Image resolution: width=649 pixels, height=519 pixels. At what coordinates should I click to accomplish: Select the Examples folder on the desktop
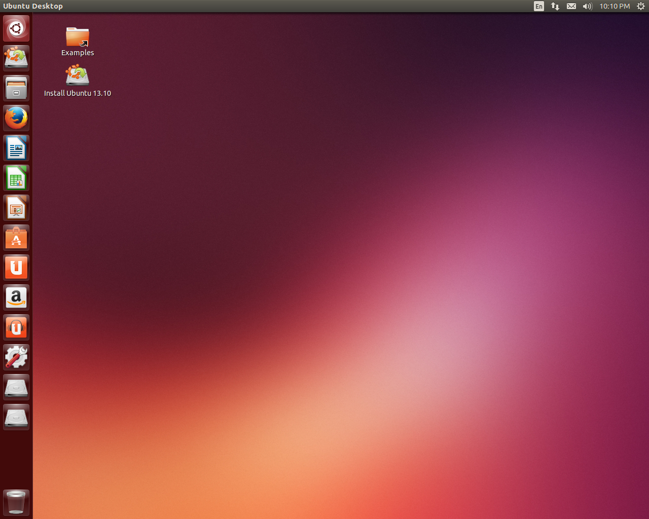click(78, 42)
